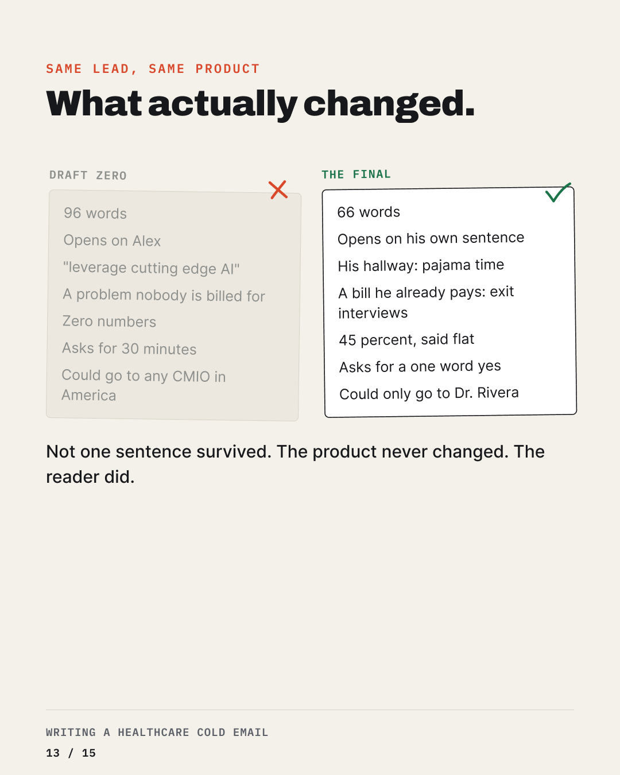Click the green checkmark on The Final card
The width and height of the screenshot is (620, 775).
558,192
